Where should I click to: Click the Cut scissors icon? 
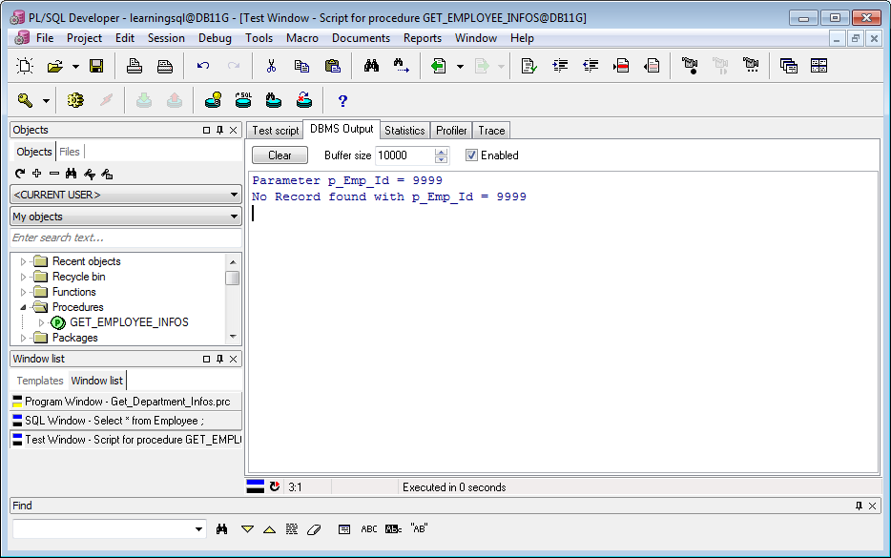[x=271, y=66]
